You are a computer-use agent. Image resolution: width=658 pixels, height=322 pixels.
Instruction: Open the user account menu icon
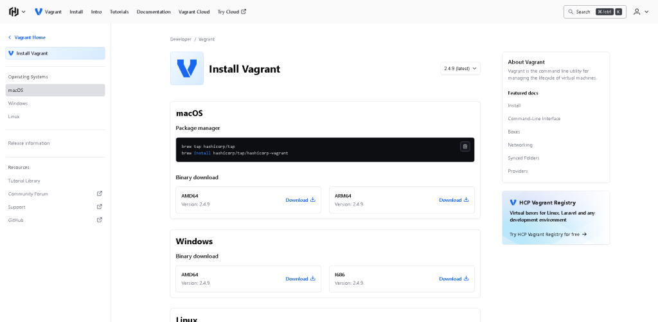tap(637, 12)
